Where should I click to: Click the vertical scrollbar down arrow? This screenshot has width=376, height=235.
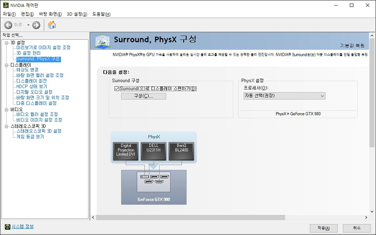tap(372, 211)
